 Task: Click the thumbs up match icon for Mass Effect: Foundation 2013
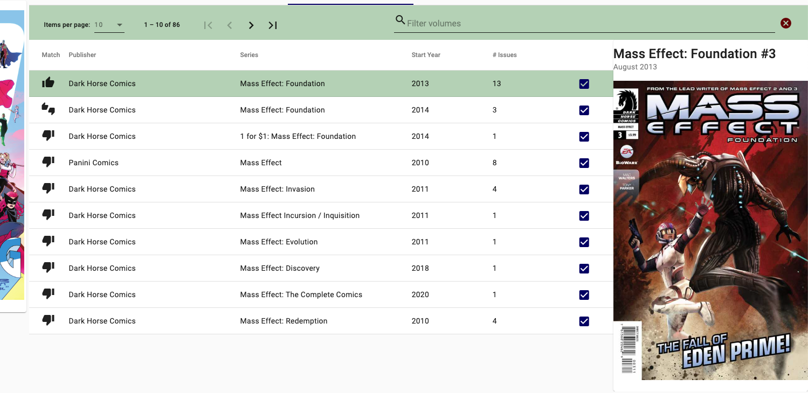[x=48, y=82]
